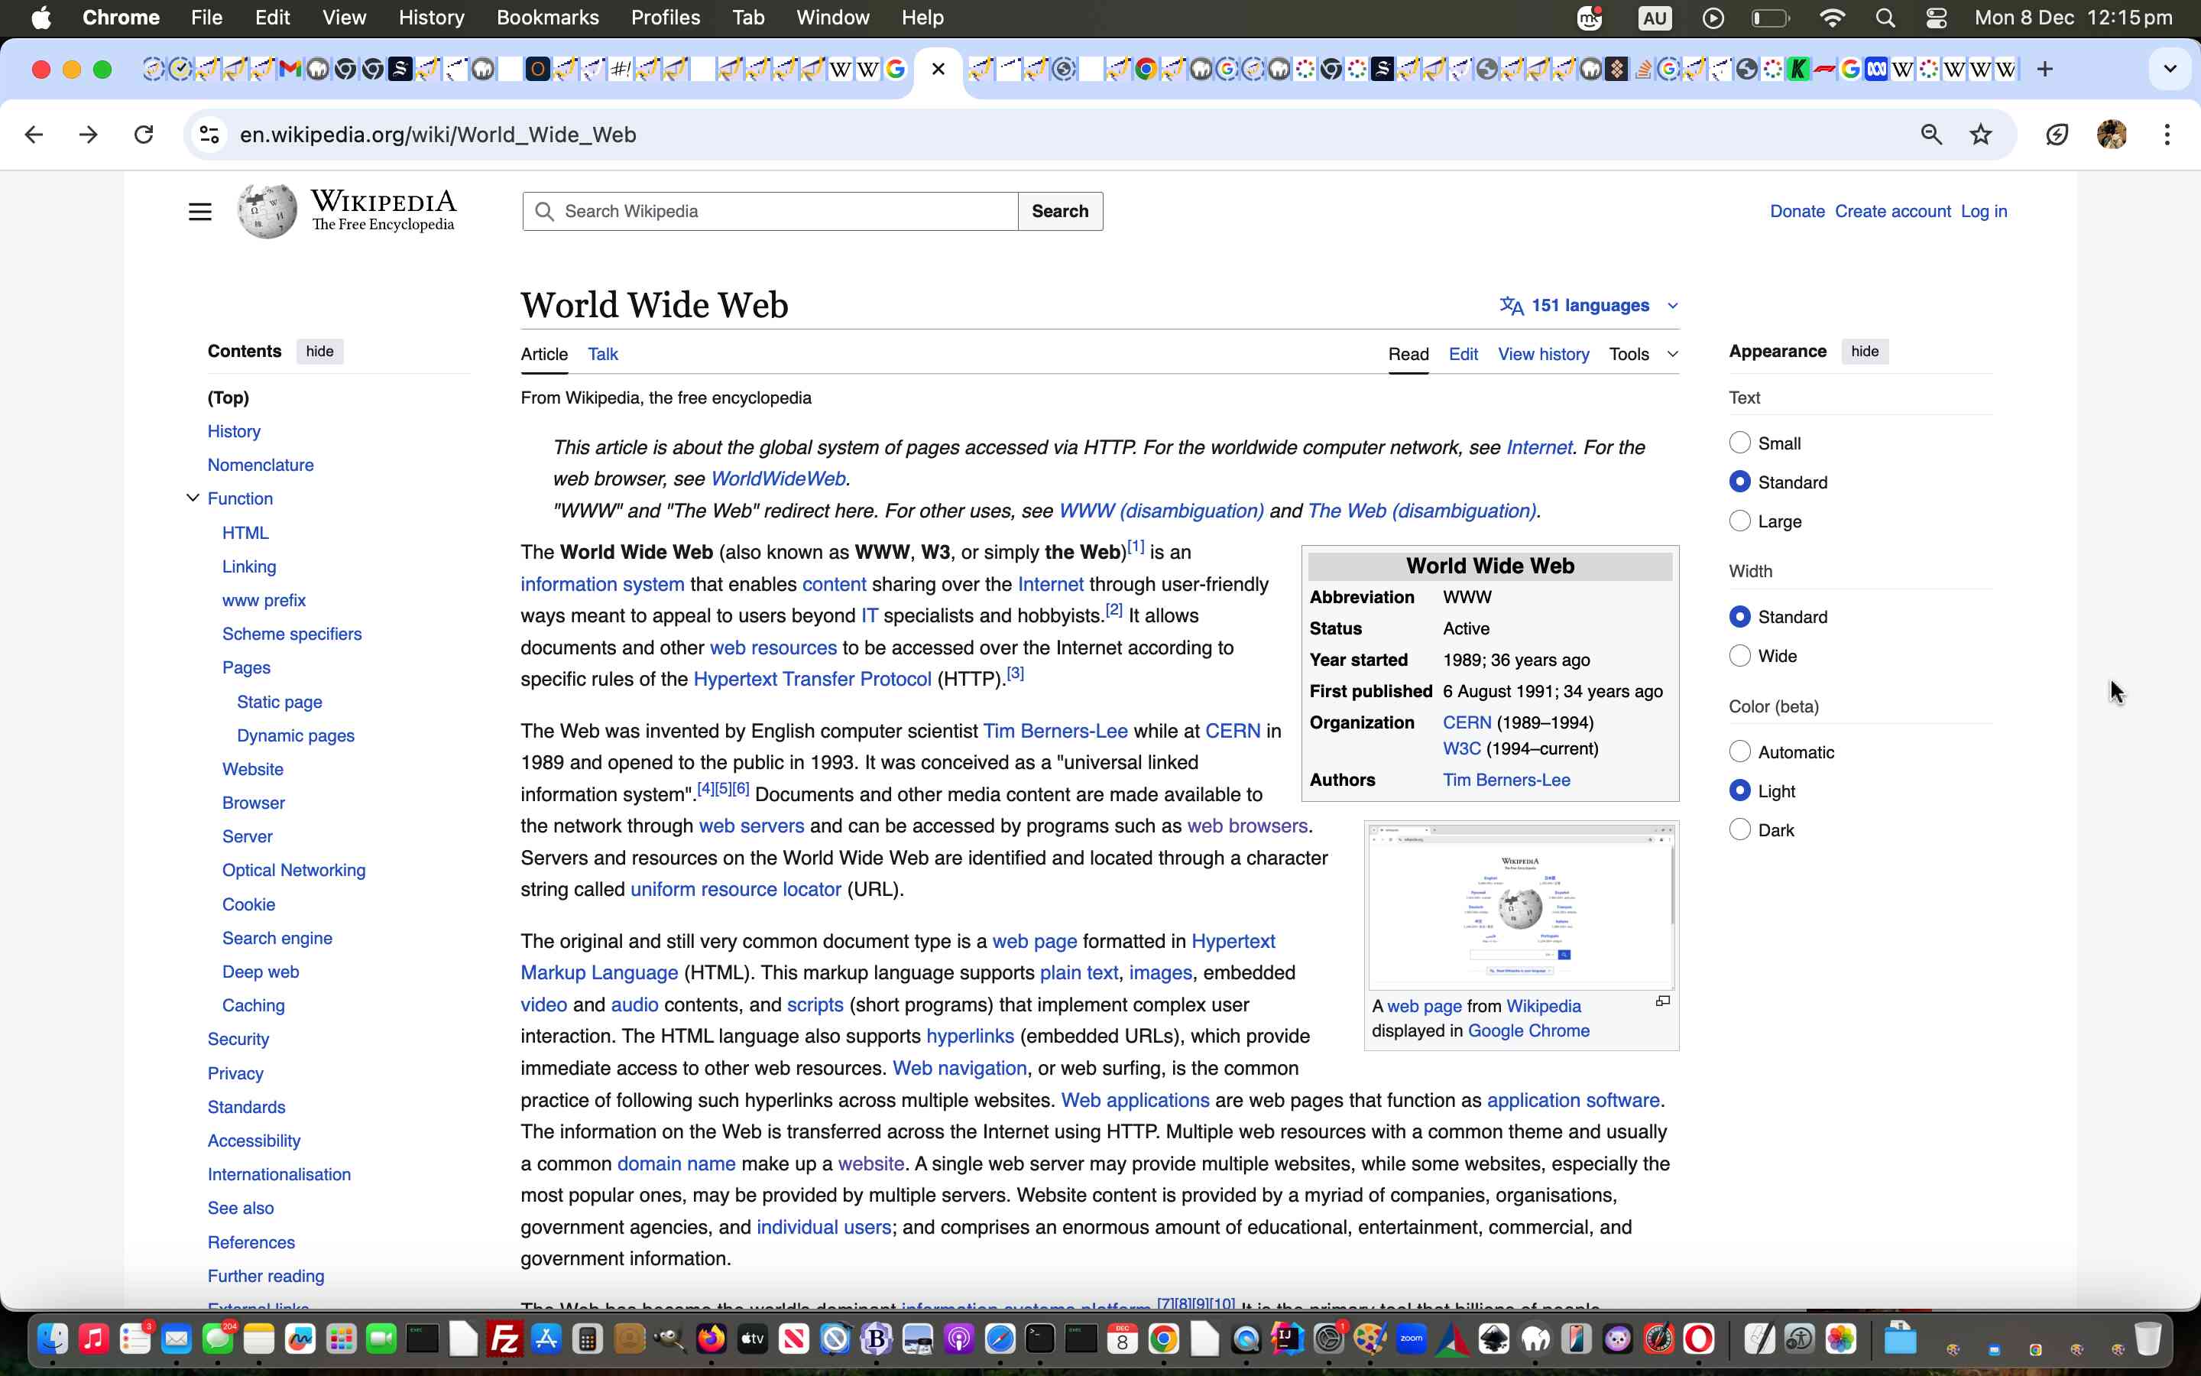
Task: Open Chrome three-dot menu
Action: [x=2167, y=135]
